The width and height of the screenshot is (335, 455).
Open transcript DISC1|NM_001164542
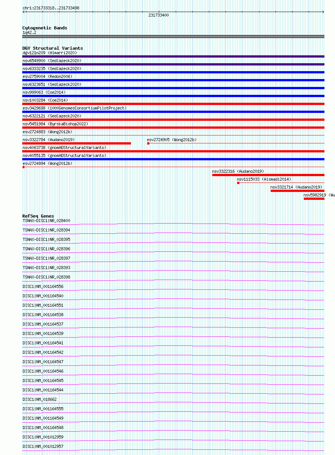[x=43, y=352]
